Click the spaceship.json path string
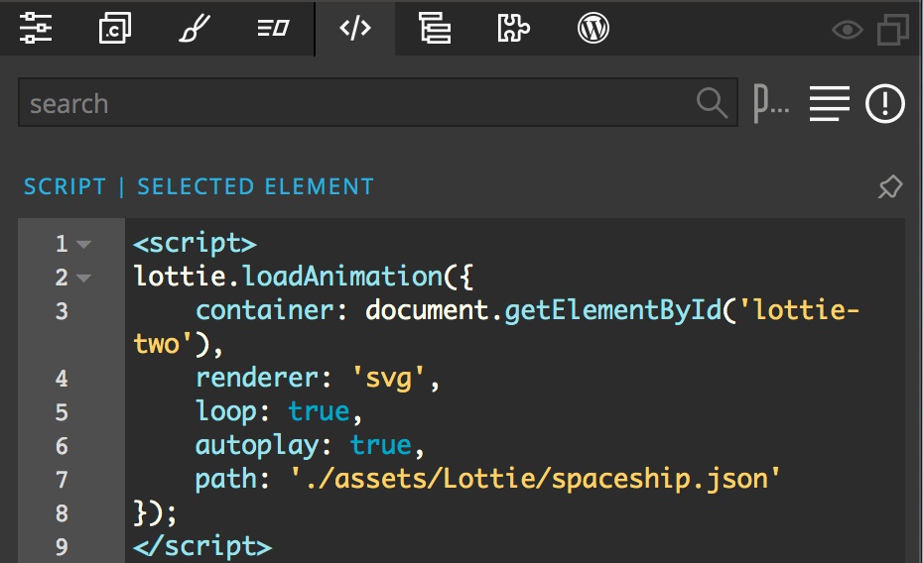The image size is (923, 563). pos(535,479)
